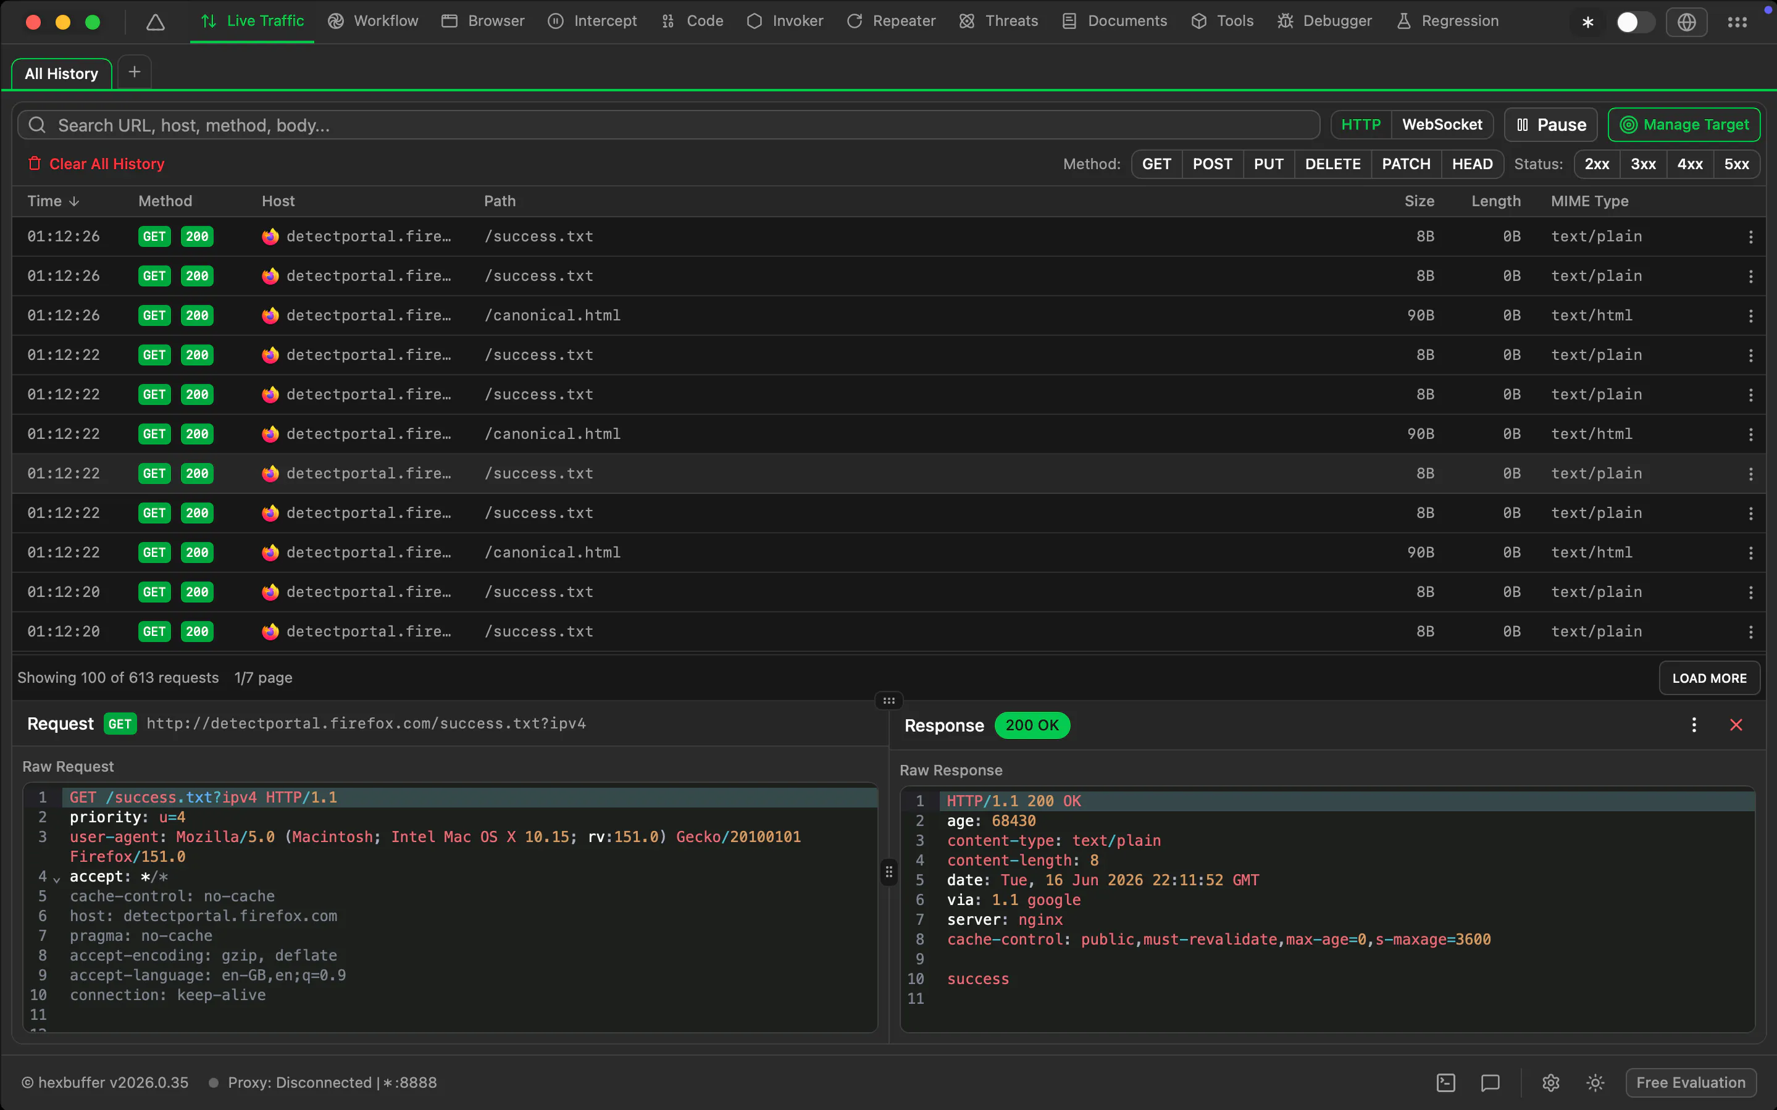Click the MIME Type column header
The width and height of the screenshot is (1777, 1110).
(x=1589, y=201)
